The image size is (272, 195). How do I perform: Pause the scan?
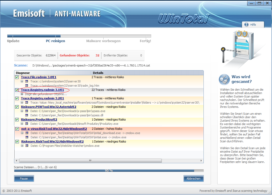[x=24, y=179]
